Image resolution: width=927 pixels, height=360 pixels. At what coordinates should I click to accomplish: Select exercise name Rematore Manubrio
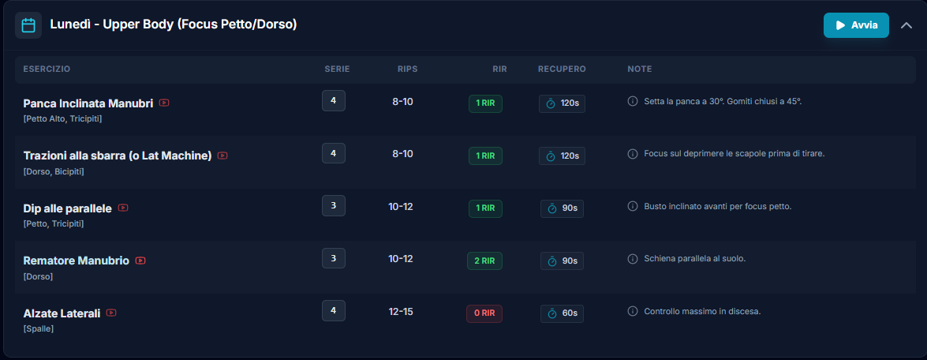[77, 261]
